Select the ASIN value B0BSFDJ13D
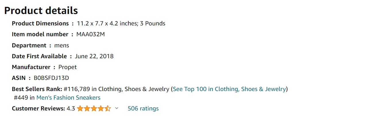Screen dimensions: 375x121 [x=51, y=78]
